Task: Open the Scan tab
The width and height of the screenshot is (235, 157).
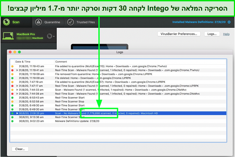Action: click(17, 22)
